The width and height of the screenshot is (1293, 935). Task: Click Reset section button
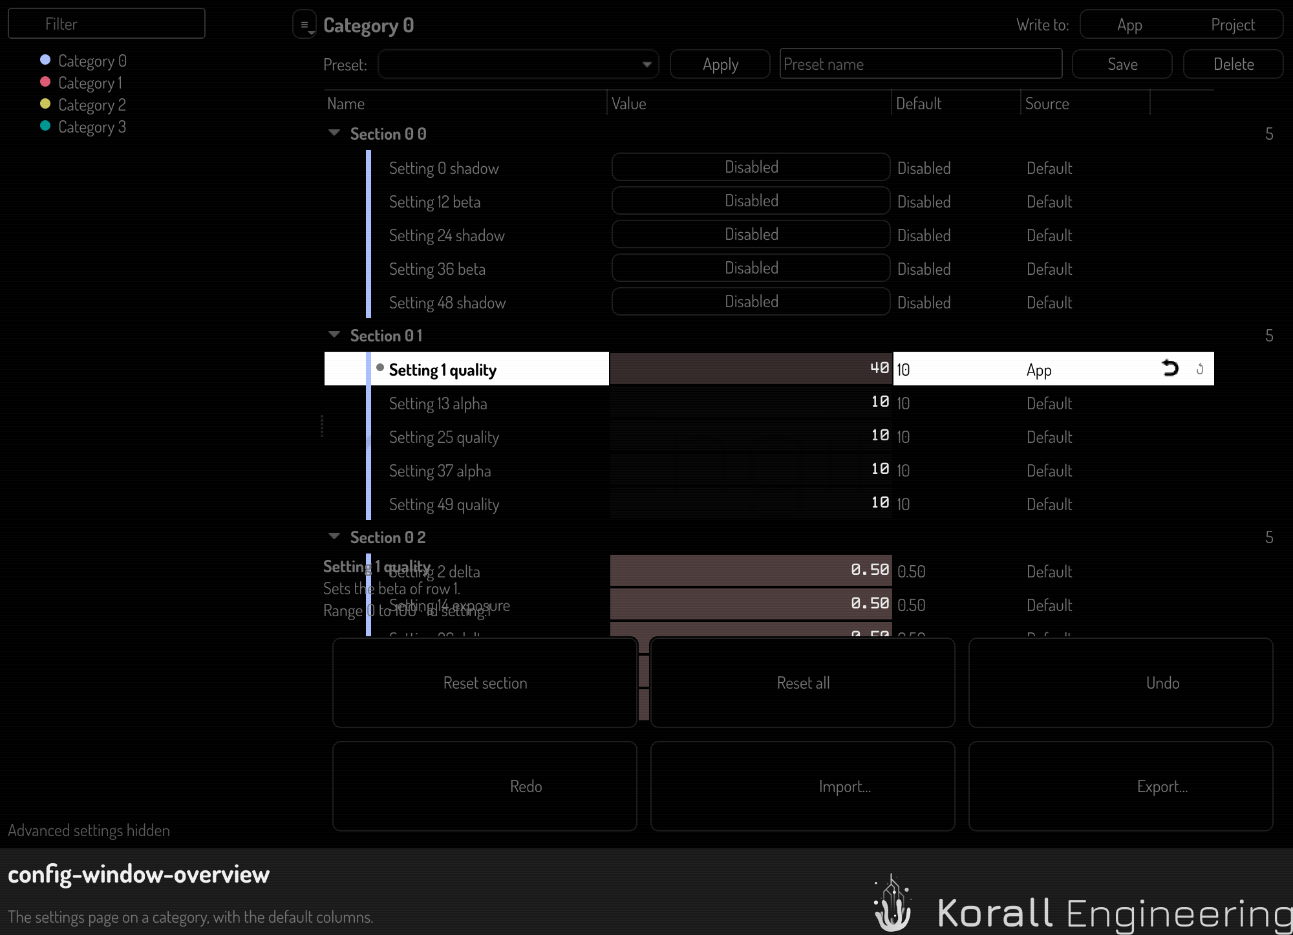pyautogui.click(x=485, y=683)
